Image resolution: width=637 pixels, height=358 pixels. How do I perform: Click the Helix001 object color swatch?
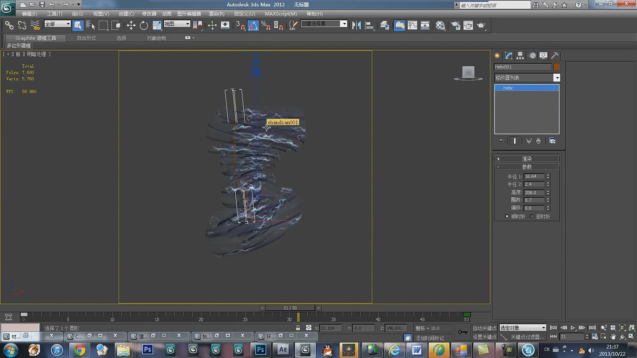coord(557,67)
